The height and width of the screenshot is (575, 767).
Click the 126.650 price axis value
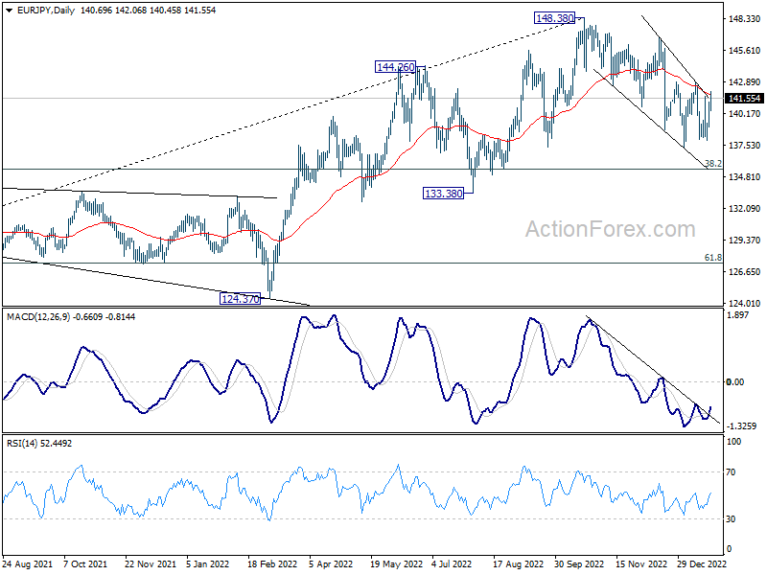pos(745,271)
